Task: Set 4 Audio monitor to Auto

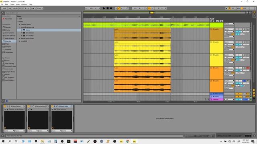Action: [229, 60]
